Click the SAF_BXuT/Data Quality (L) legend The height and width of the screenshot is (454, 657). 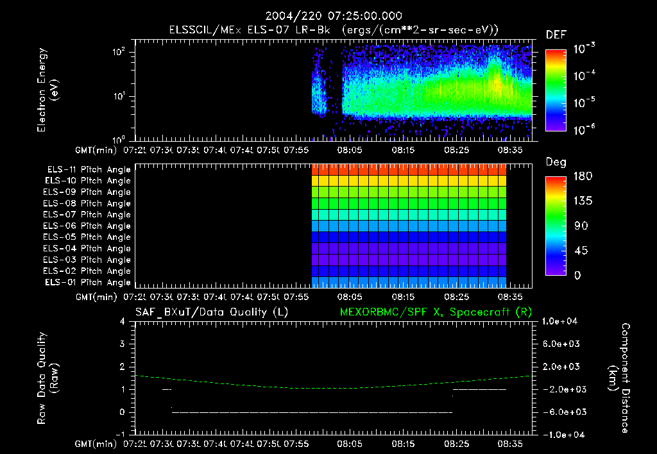(x=212, y=312)
